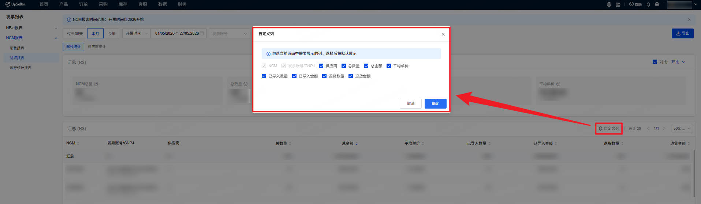Close the 自定义列 dialog with X
The image size is (701, 204).
(x=443, y=34)
